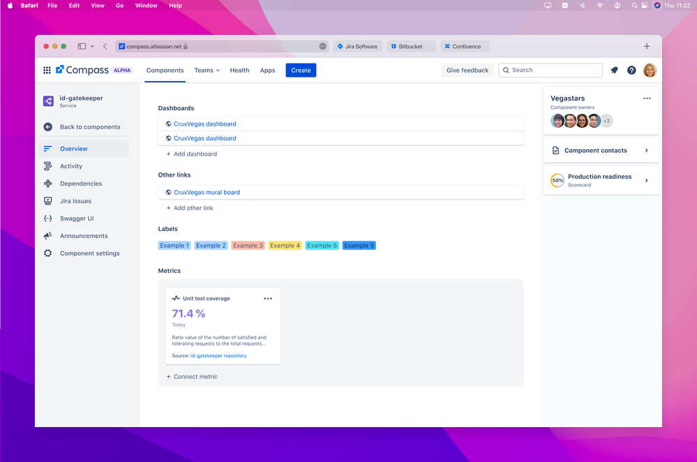This screenshot has width=697, height=462.
Task: Open the first CruxVegas dashboard link
Action: click(x=205, y=124)
